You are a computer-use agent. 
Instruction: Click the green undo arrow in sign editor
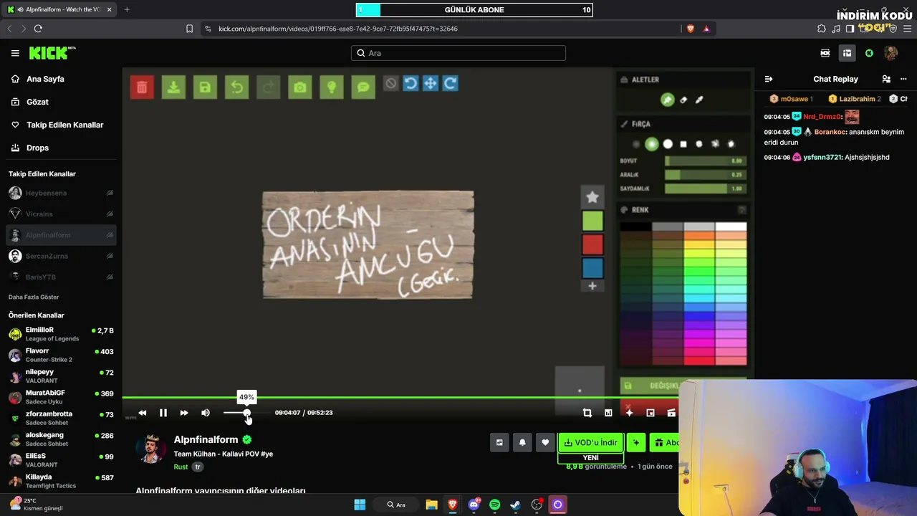pyautogui.click(x=236, y=87)
